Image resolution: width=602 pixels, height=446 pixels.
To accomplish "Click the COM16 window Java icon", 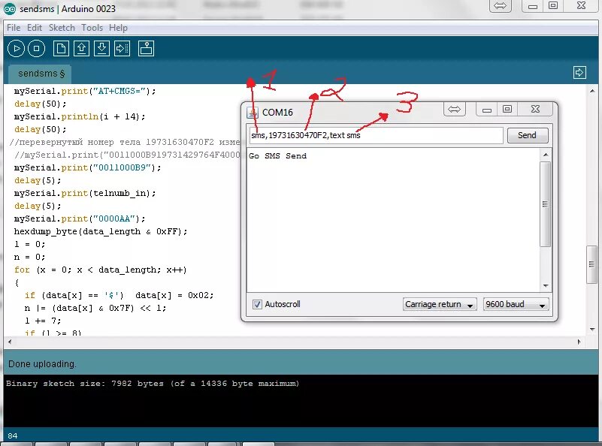I will pos(253,113).
